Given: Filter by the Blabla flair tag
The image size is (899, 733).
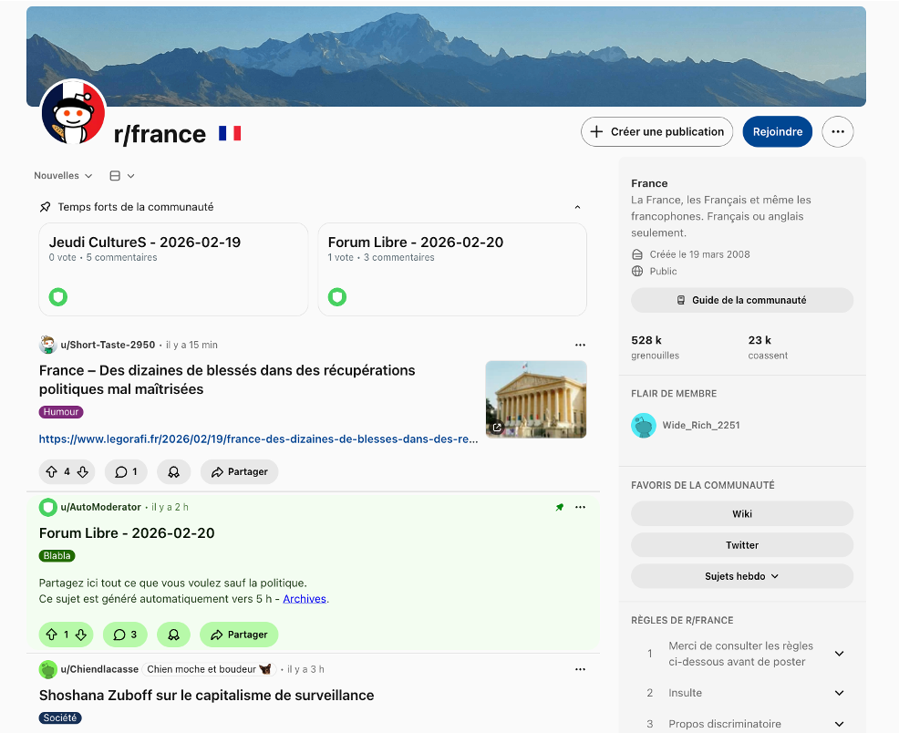Looking at the screenshot, I should tap(57, 556).
